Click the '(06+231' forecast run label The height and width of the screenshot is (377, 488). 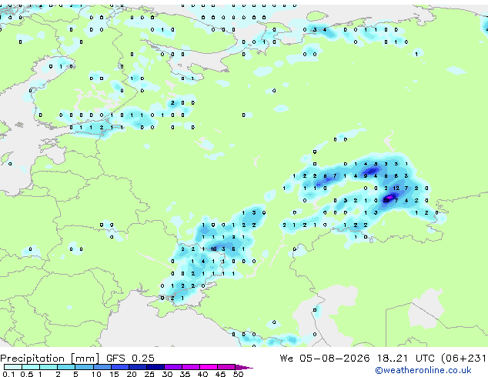[x=463, y=359]
